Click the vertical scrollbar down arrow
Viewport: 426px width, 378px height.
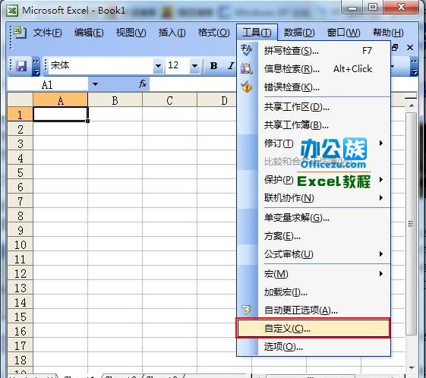[412, 368]
